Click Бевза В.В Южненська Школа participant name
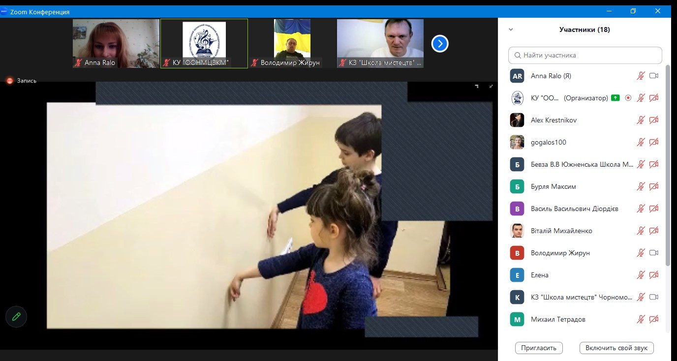 pos(582,164)
